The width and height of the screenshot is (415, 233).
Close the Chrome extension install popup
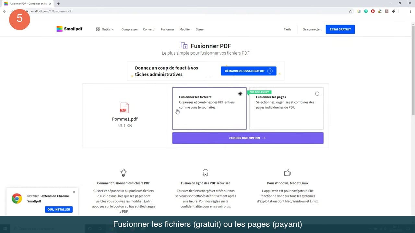(x=74, y=192)
